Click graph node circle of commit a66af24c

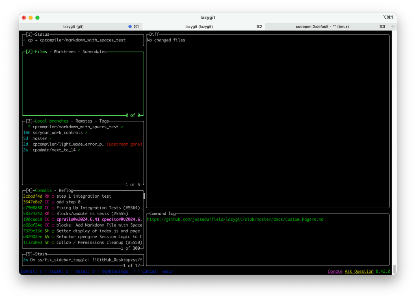(53, 226)
